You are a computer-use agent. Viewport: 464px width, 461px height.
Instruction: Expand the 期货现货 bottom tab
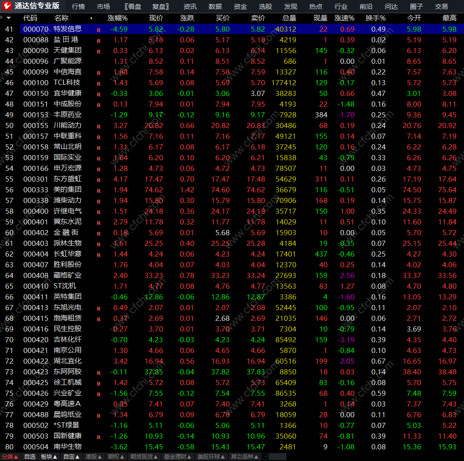point(144,456)
